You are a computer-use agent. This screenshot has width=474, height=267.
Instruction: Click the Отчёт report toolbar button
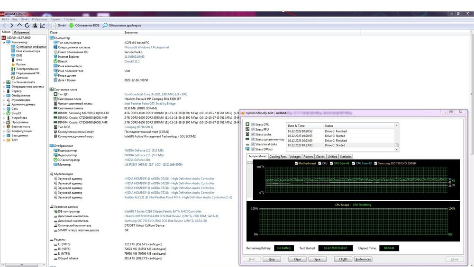click(x=59, y=26)
